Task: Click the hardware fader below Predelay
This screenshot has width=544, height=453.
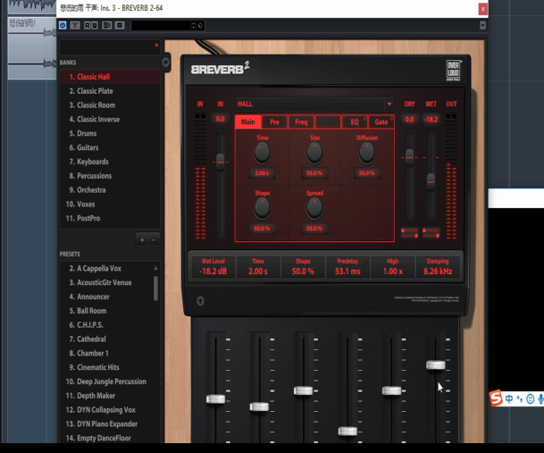Action: 347,432
